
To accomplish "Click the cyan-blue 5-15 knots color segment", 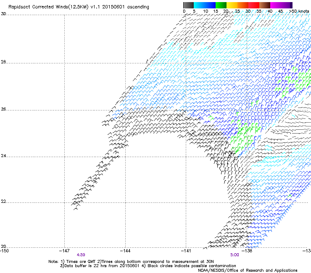I will [205, 5].
